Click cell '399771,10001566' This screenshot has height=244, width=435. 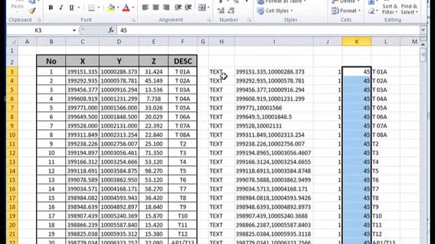[274, 108]
